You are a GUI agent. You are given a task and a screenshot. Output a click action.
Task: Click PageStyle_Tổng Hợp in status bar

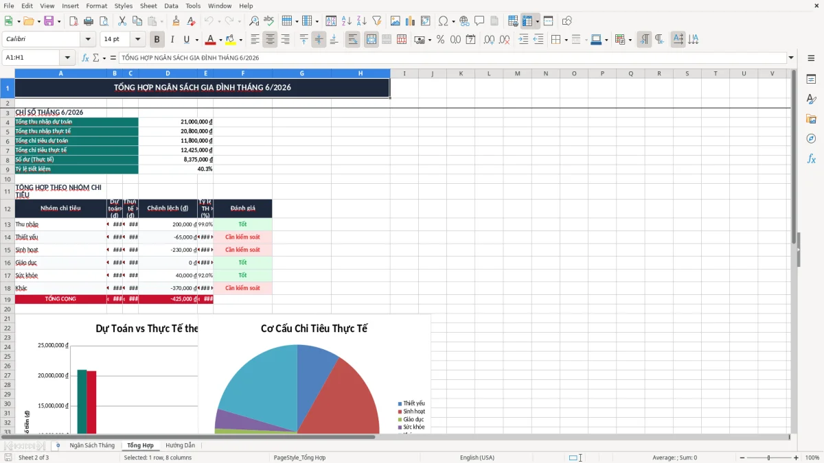coord(299,458)
